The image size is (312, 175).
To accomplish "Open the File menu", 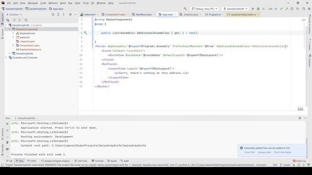I will click(x=9, y=3).
